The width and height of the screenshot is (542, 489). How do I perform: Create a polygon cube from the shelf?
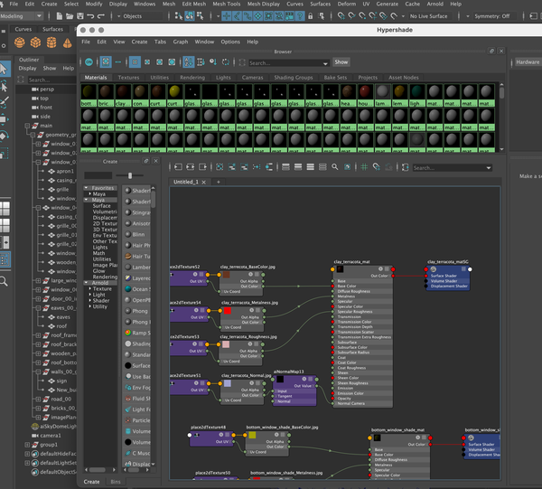(35, 42)
